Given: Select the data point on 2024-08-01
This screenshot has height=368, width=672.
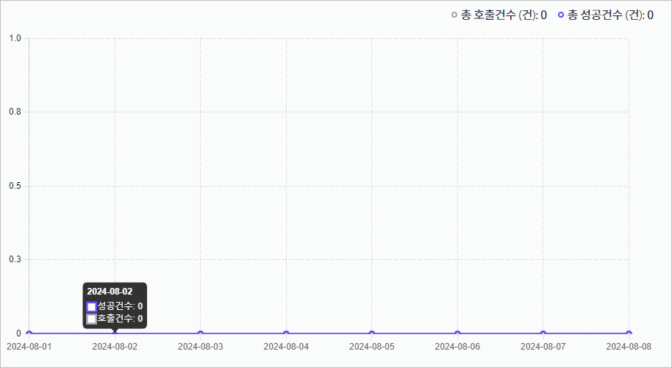Looking at the screenshot, I should (29, 333).
